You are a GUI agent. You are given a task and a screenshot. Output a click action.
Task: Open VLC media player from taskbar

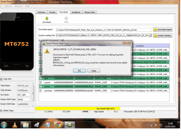[15, 125]
